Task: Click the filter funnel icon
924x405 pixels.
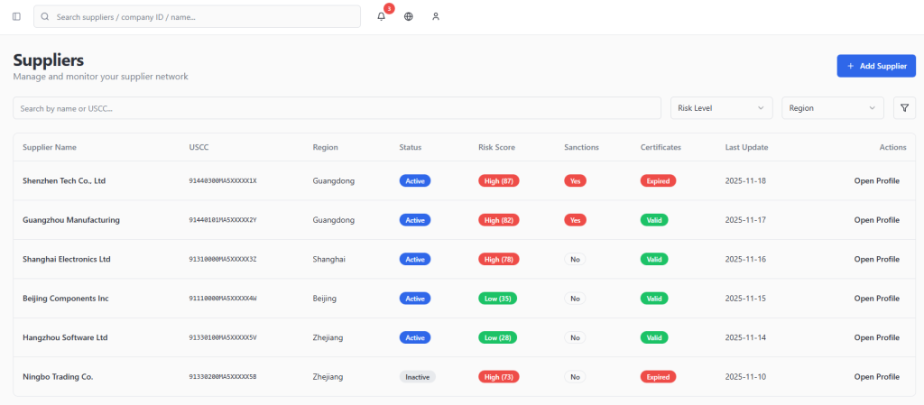Action: [x=904, y=108]
